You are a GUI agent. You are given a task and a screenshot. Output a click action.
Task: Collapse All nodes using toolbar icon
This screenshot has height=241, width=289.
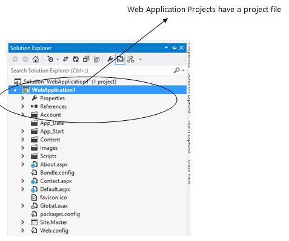86,59
